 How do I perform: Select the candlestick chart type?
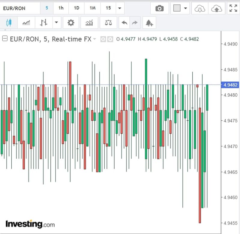point(9,23)
